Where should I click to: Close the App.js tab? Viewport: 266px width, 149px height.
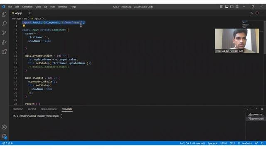pyautogui.click(x=30, y=13)
